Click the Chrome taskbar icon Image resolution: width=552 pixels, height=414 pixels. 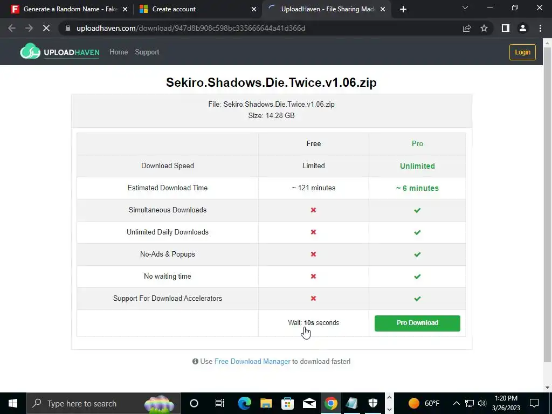tap(330, 403)
